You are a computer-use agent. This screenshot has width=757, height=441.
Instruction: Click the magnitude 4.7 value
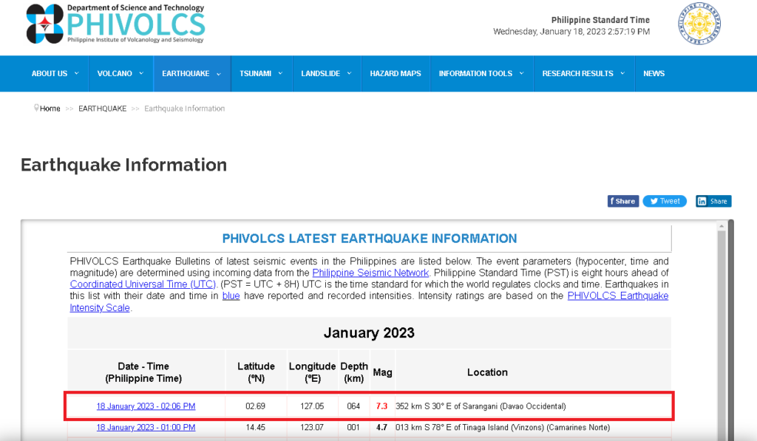[x=381, y=428]
